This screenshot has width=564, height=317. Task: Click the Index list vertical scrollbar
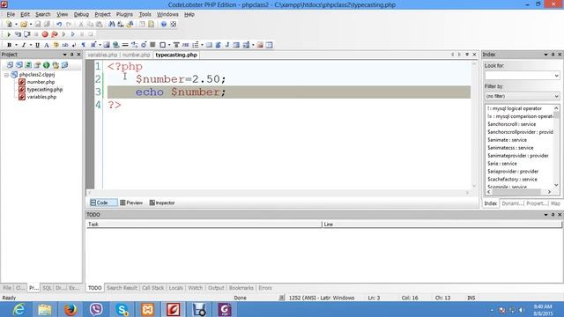pyautogui.click(x=556, y=147)
